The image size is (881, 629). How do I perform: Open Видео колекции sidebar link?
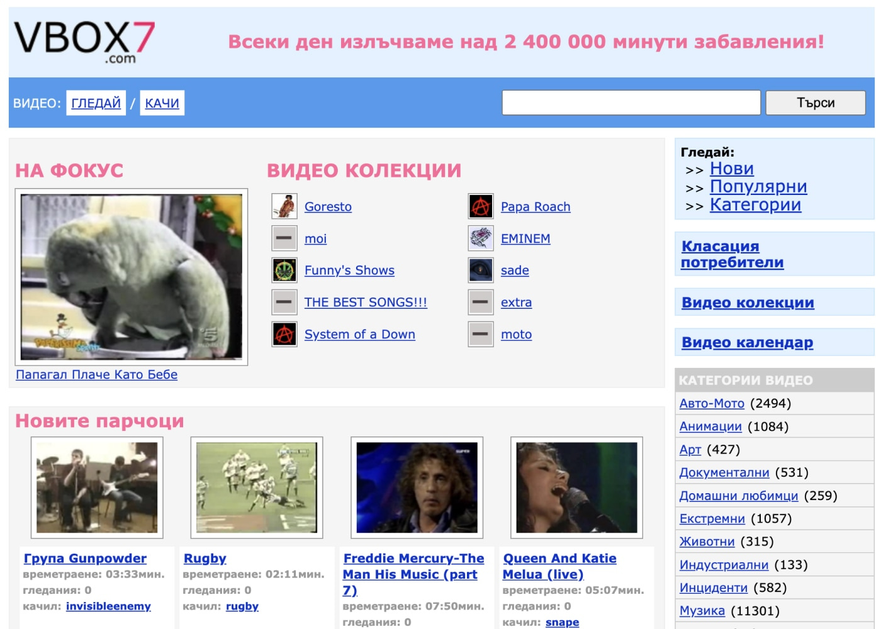point(748,303)
